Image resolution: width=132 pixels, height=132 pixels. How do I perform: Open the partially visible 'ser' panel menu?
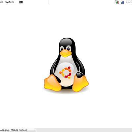coord(1,2)
